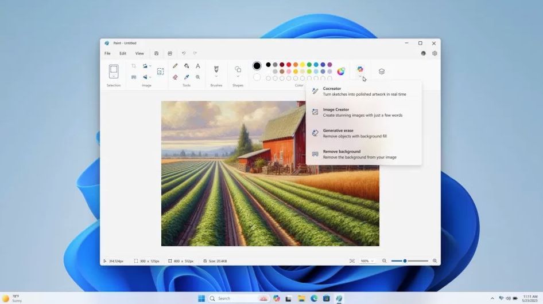Expand the Selection tool dropdown arrow
The width and height of the screenshot is (543, 304).
[x=114, y=76]
